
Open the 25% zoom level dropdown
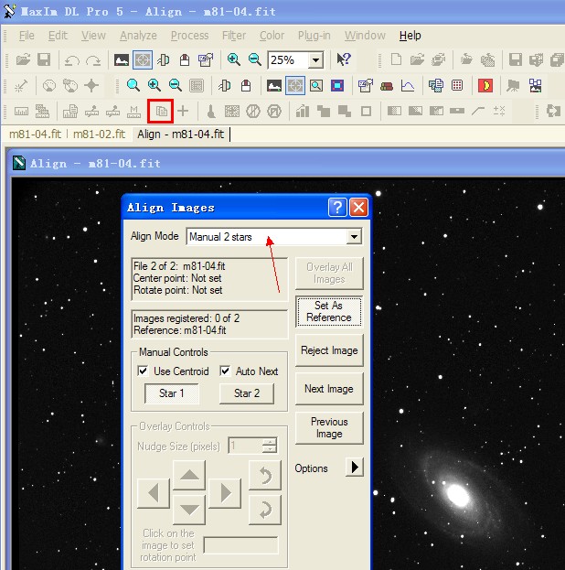click(315, 60)
